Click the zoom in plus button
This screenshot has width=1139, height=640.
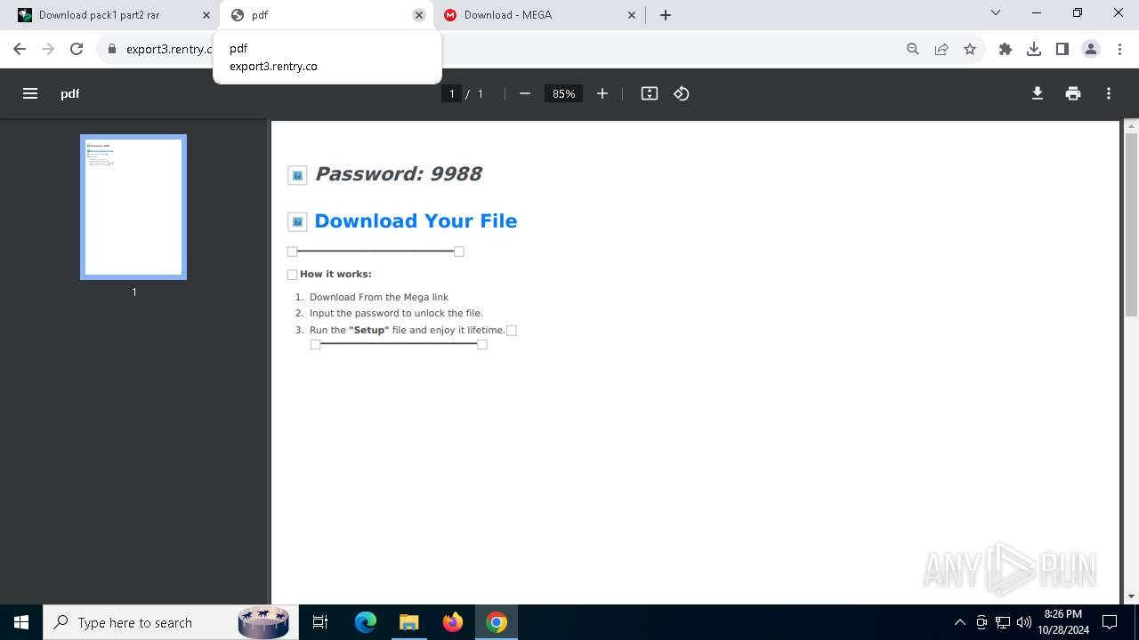[602, 93]
